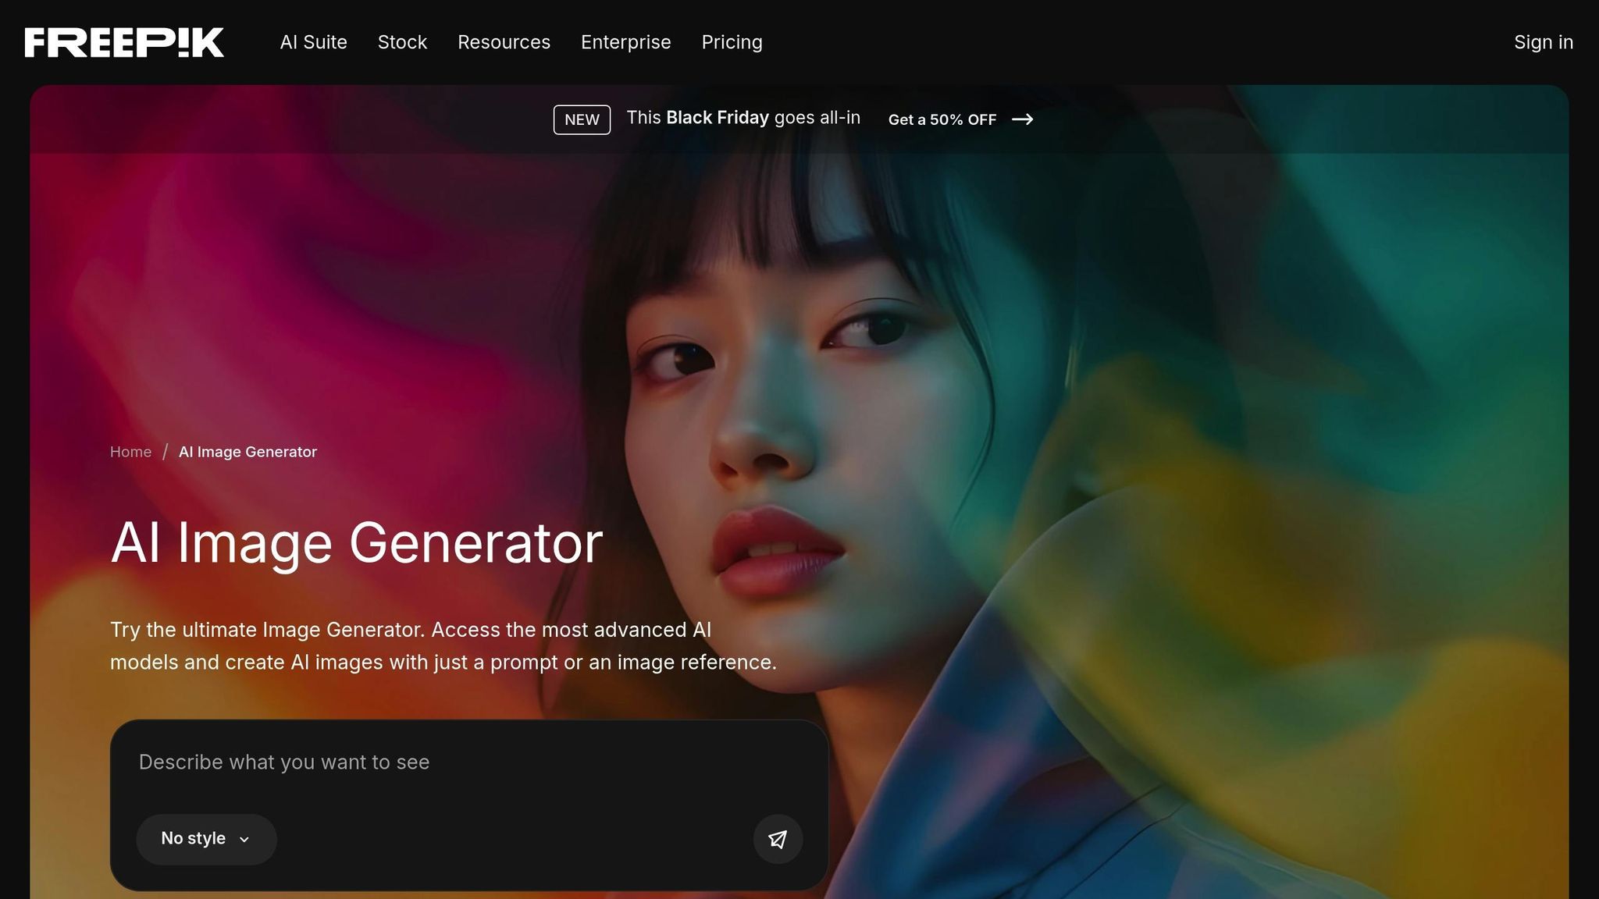Click the Freepik logo
1599x899 pixels.
click(124, 42)
